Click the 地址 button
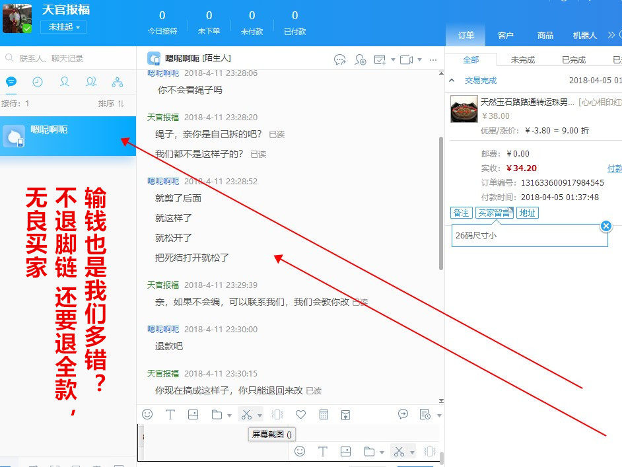The height and width of the screenshot is (467, 622). 527,213
